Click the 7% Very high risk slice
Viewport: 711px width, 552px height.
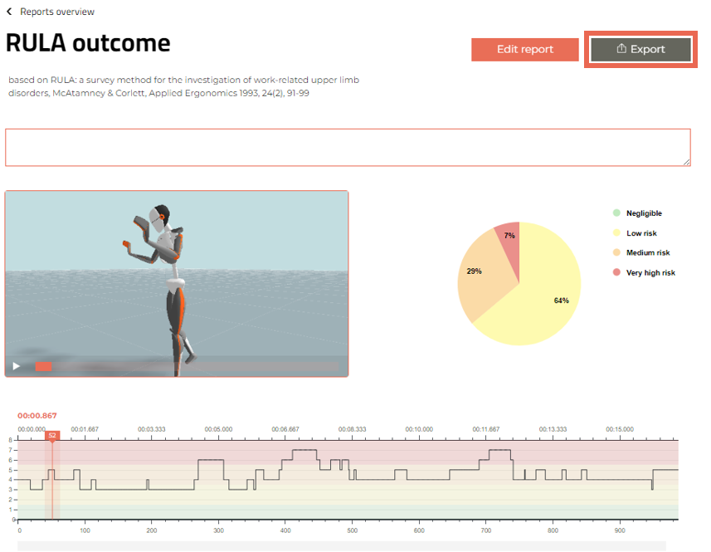pos(509,234)
